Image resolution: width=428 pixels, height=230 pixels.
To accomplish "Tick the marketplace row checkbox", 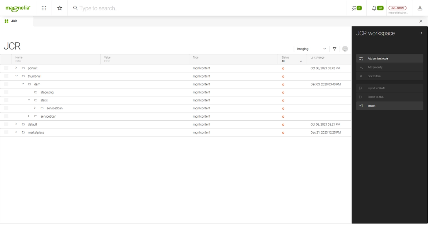I will (x=6, y=132).
